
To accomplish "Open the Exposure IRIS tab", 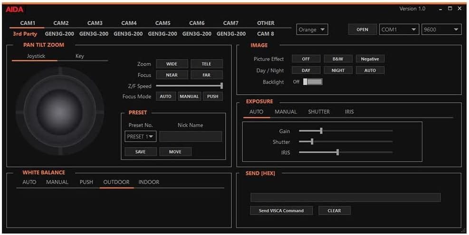I will click(349, 112).
